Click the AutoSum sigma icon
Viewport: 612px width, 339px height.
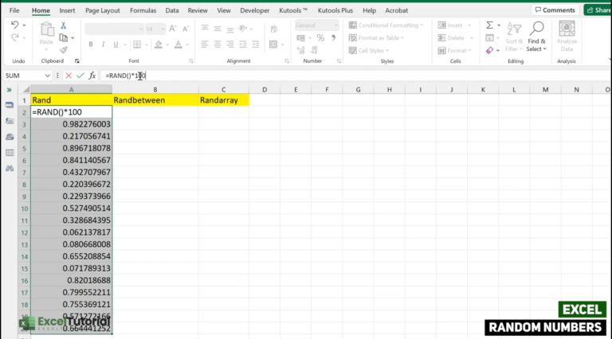tap(489, 25)
